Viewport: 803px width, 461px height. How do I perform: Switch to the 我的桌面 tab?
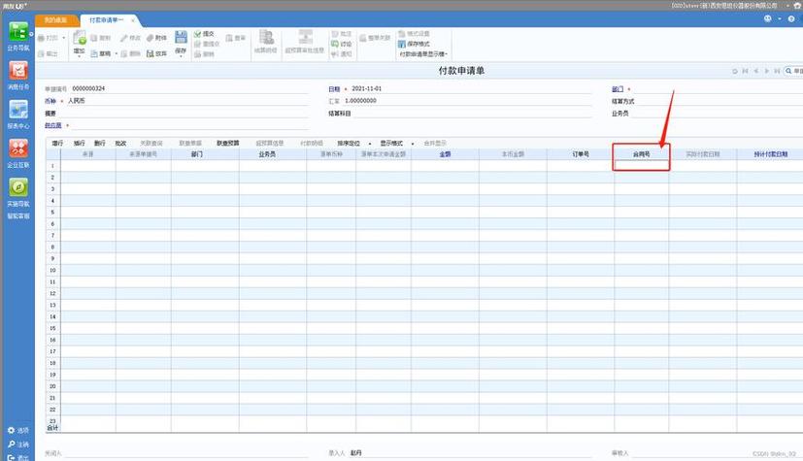point(55,20)
